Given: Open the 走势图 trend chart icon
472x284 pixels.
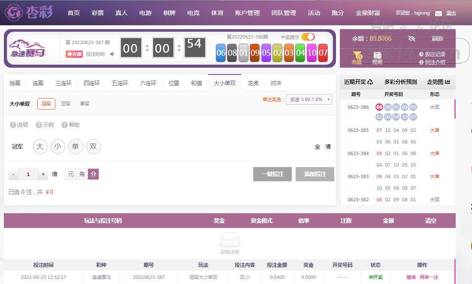Looking at the screenshot, I should 447,82.
